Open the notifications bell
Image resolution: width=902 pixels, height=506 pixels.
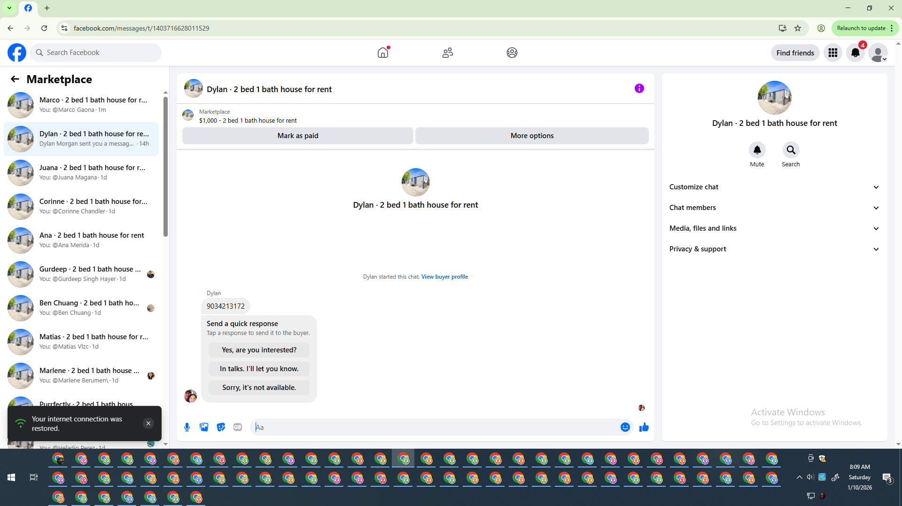pos(855,53)
